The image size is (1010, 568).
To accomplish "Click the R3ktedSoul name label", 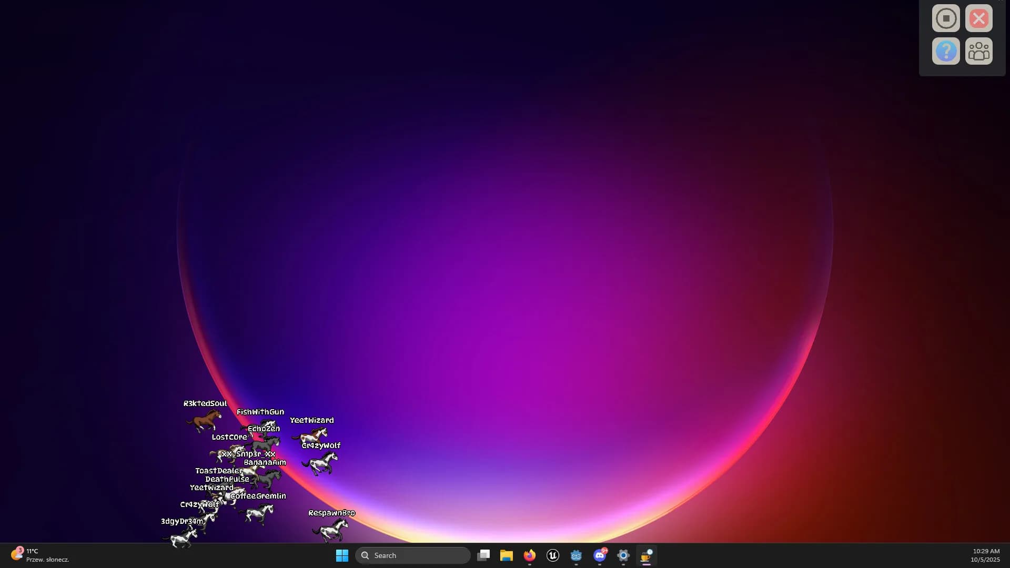I will point(205,403).
